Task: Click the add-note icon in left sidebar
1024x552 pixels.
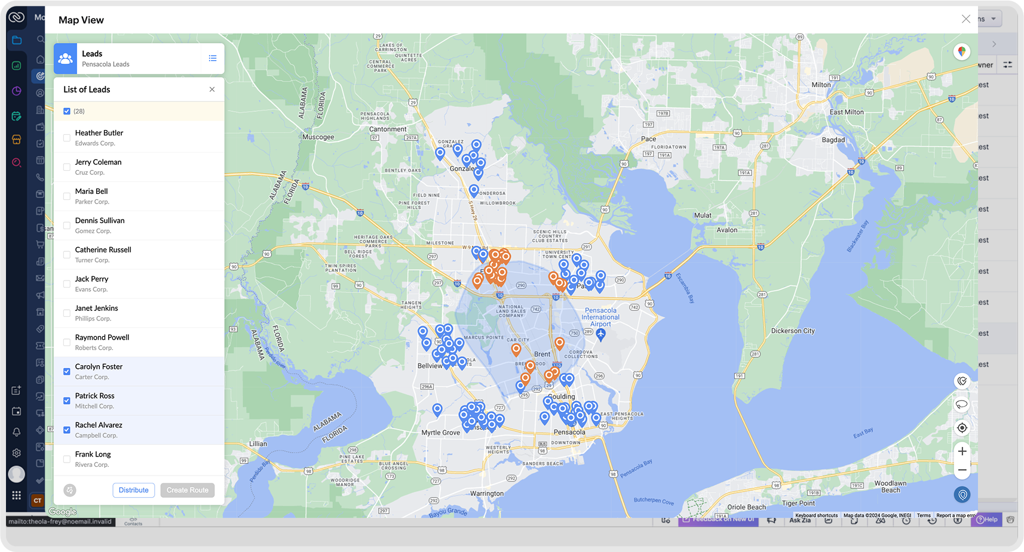Action: tap(17, 390)
